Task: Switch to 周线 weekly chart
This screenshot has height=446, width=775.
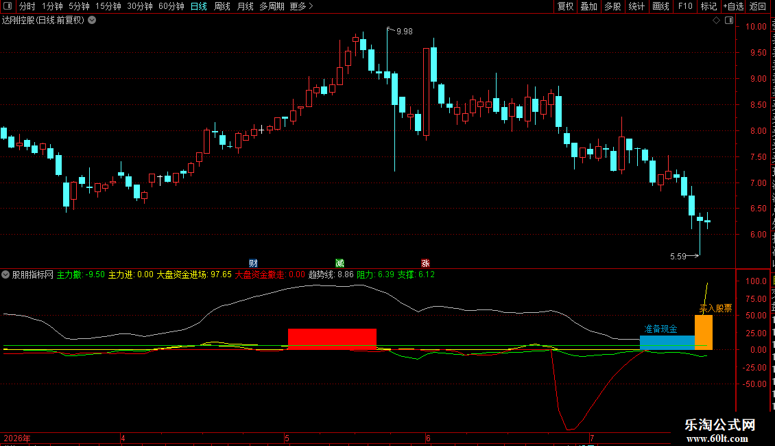Action: point(222,6)
